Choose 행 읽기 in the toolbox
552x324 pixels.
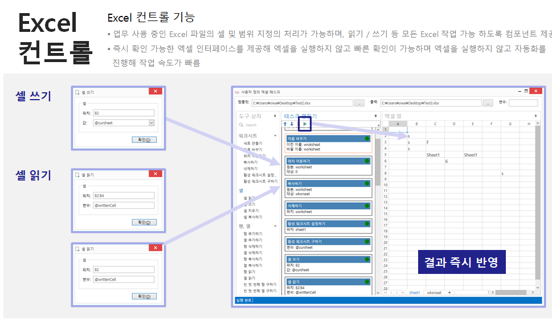click(x=250, y=272)
